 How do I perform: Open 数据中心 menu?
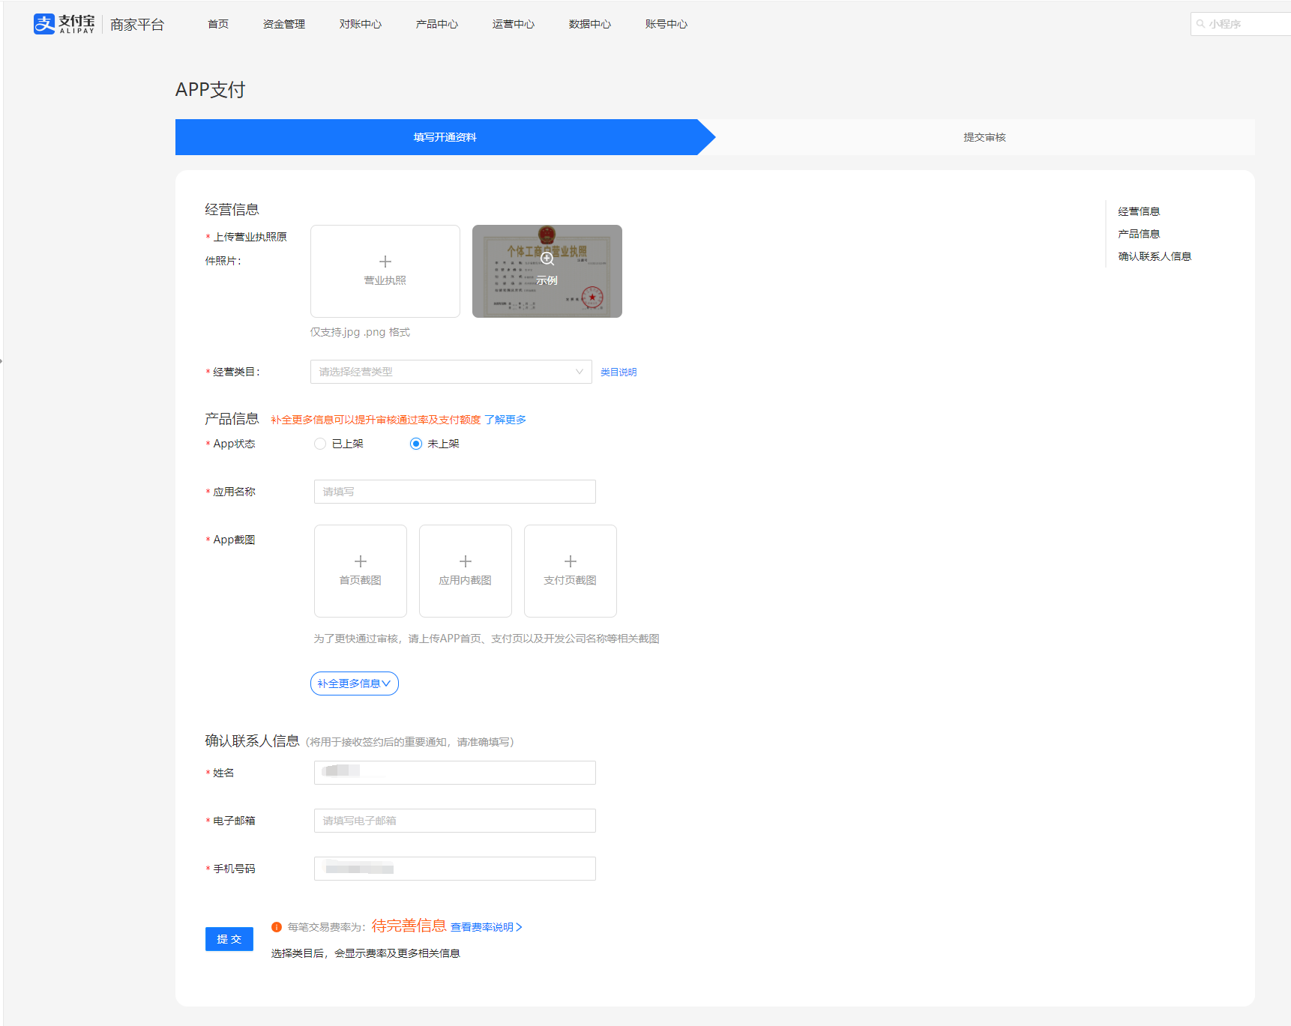(590, 24)
